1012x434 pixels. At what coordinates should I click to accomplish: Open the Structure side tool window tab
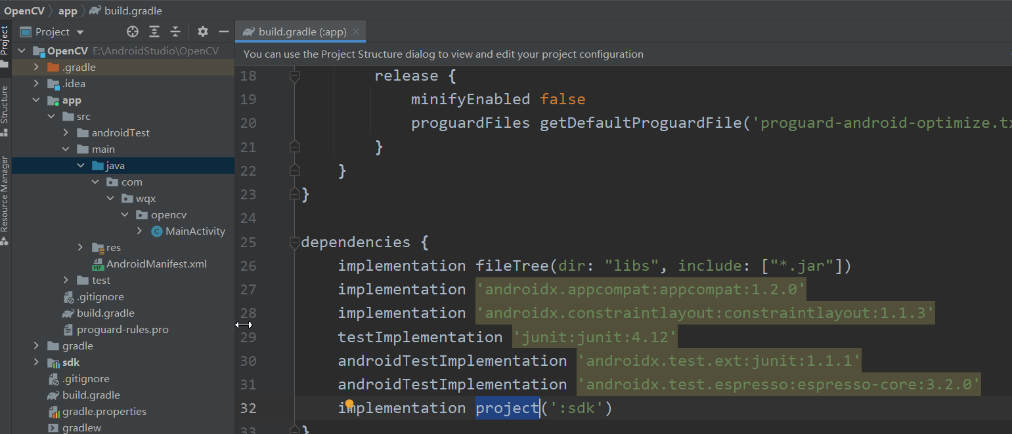click(x=5, y=110)
